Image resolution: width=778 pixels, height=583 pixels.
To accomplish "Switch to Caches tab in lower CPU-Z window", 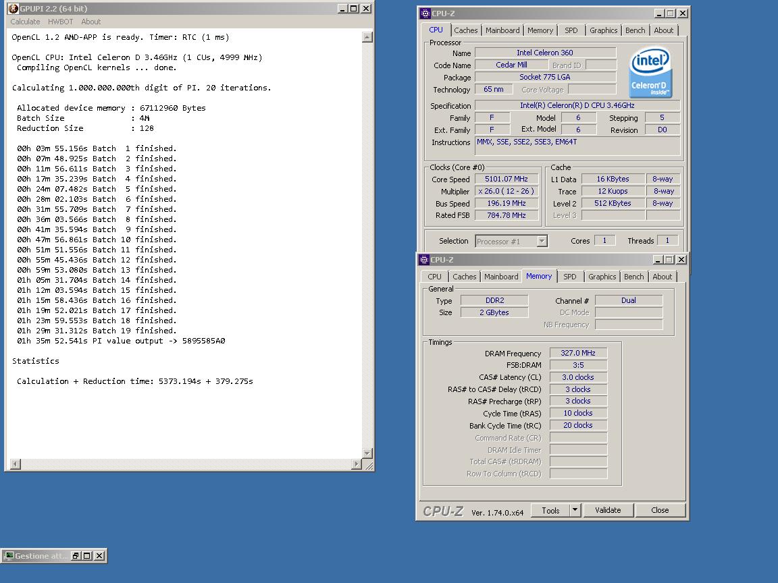I will click(x=465, y=277).
